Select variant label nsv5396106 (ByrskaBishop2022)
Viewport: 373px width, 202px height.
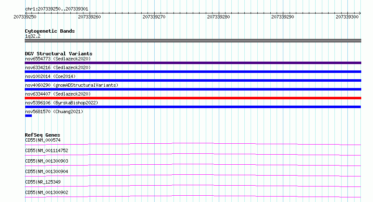[x=62, y=103]
